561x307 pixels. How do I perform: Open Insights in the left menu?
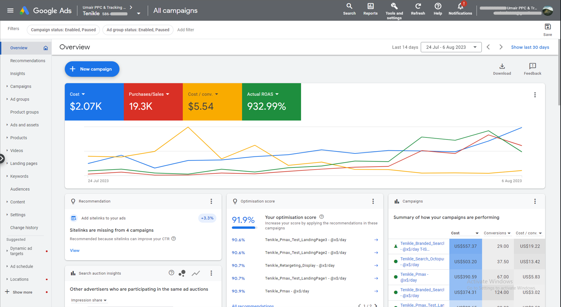(x=18, y=74)
